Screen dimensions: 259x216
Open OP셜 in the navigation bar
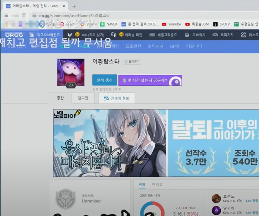pos(175,46)
